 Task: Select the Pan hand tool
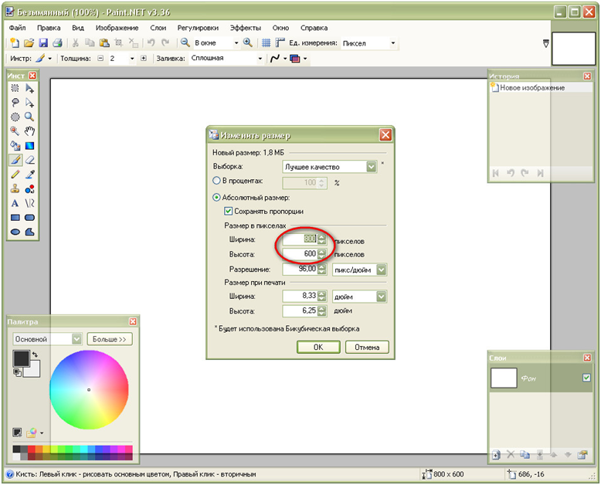[29, 131]
